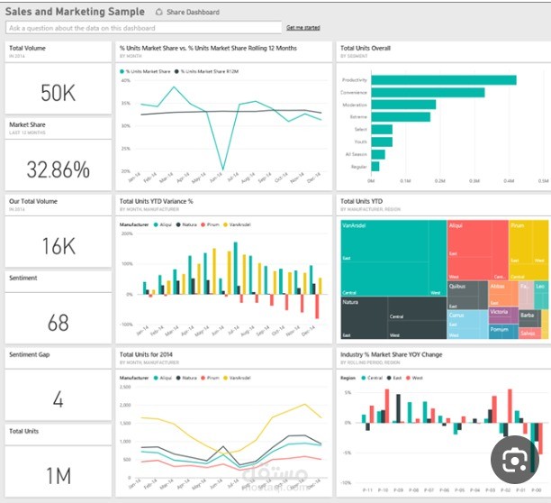The width and height of the screenshot is (551, 503).
Task: Select the Productivity bar in Total Units Overall
Action: (444, 80)
